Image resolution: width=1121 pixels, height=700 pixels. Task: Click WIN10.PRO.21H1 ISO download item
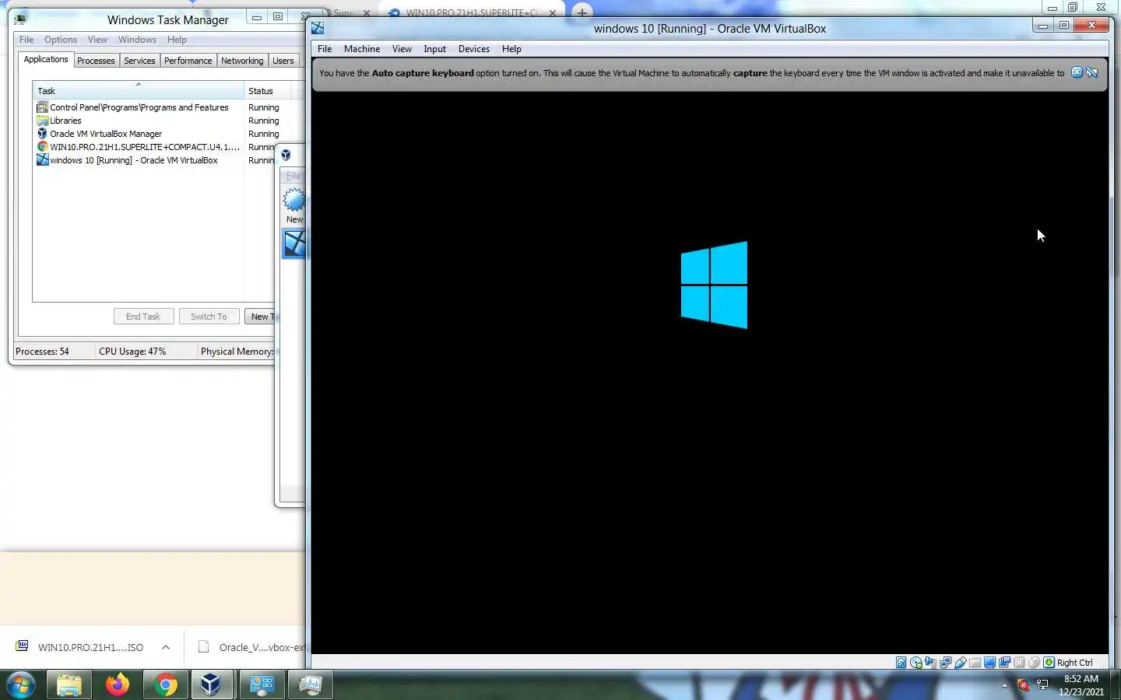(x=90, y=647)
